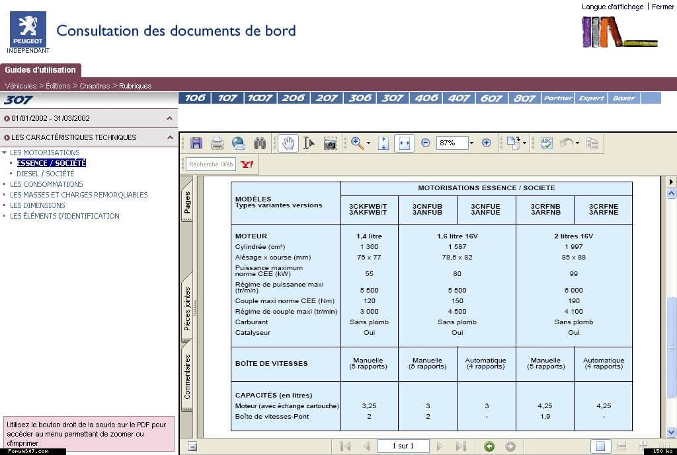Viewport: 677px width, 455px height.
Task: Open the Guides d'utilisation tab
Action: click(40, 70)
